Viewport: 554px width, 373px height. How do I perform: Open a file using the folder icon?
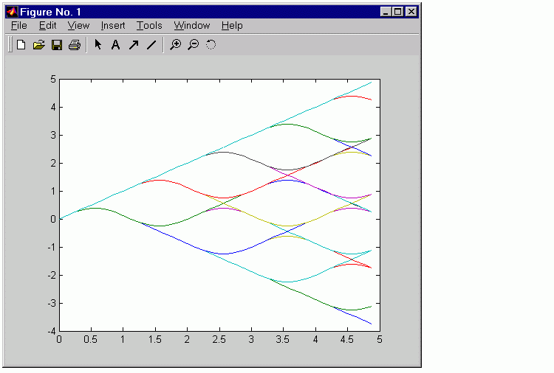click(x=39, y=45)
